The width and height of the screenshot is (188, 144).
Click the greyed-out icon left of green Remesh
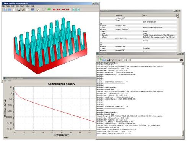(45, 10)
